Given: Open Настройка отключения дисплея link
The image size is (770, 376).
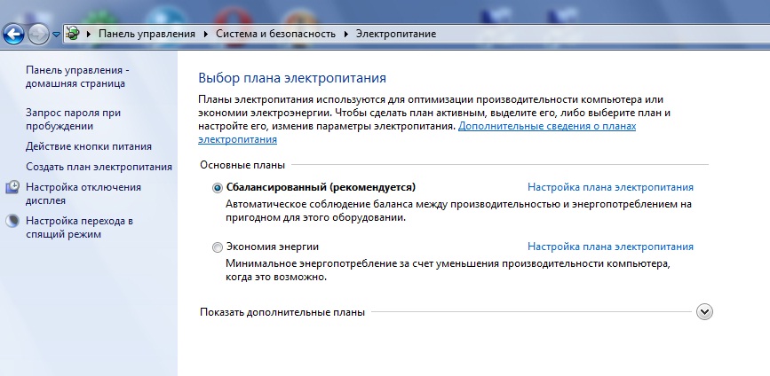Looking at the screenshot, I should coord(83,193).
